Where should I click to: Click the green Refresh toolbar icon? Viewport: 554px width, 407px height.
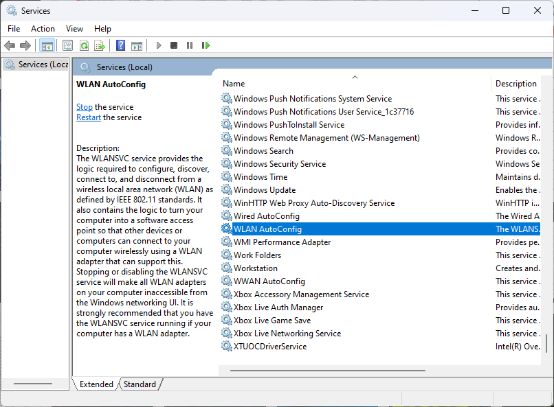pos(84,45)
